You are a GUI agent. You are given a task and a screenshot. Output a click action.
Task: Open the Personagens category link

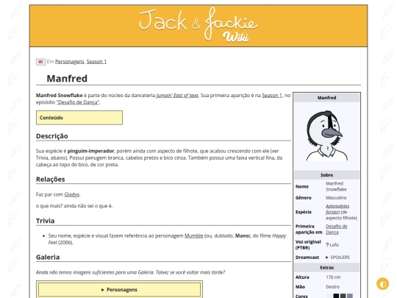[x=70, y=62]
